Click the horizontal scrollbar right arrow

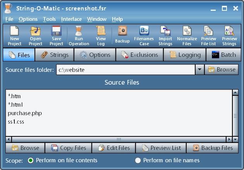[229, 139]
